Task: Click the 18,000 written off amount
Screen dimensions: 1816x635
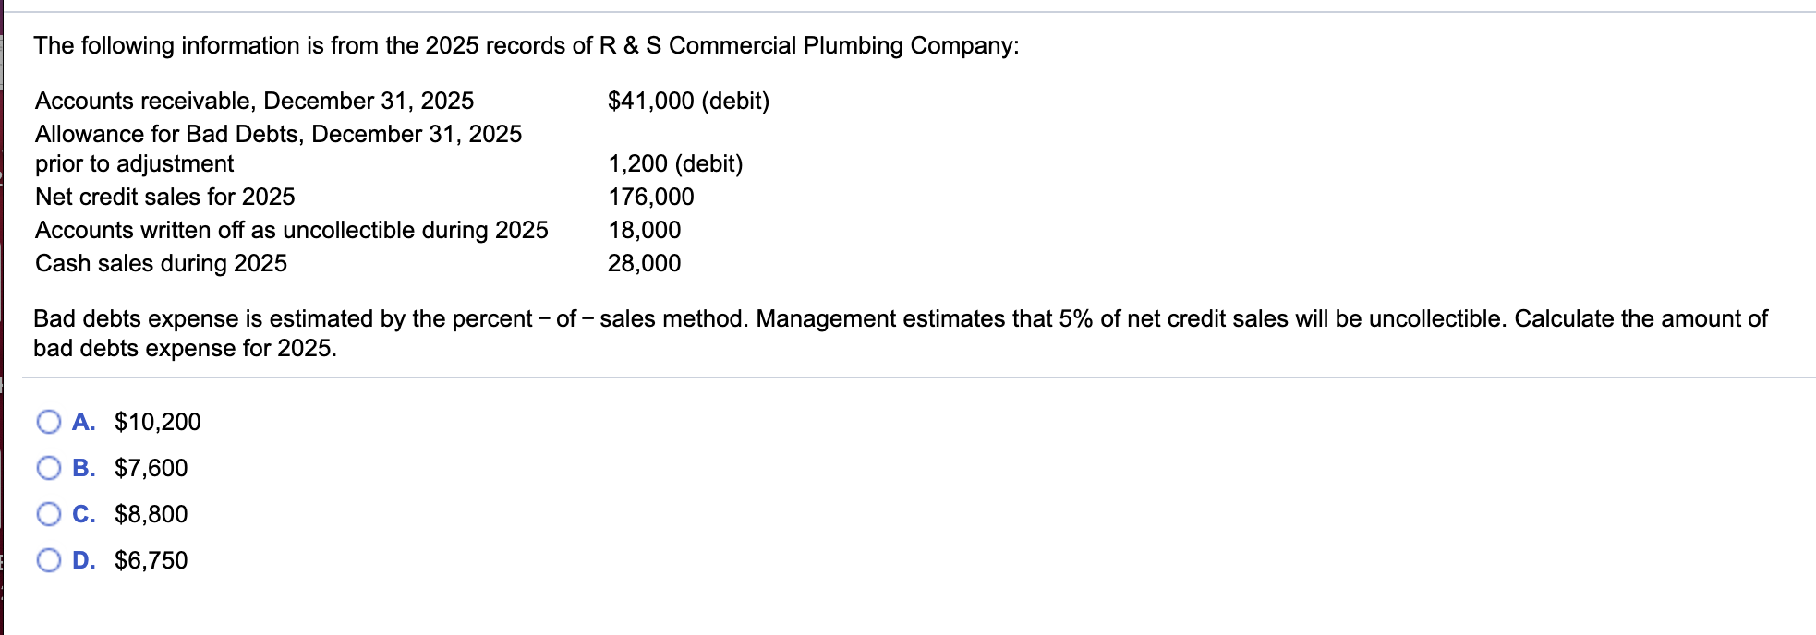Action: [x=645, y=230]
